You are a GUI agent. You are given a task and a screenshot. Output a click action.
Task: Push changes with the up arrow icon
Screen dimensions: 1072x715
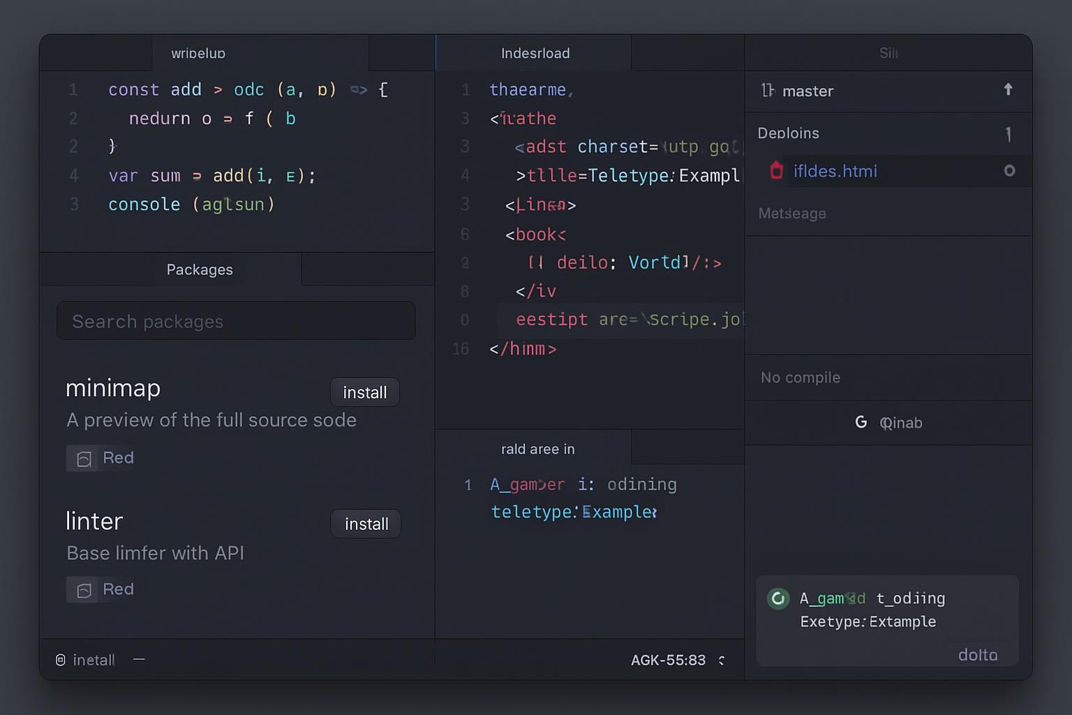click(x=1008, y=89)
